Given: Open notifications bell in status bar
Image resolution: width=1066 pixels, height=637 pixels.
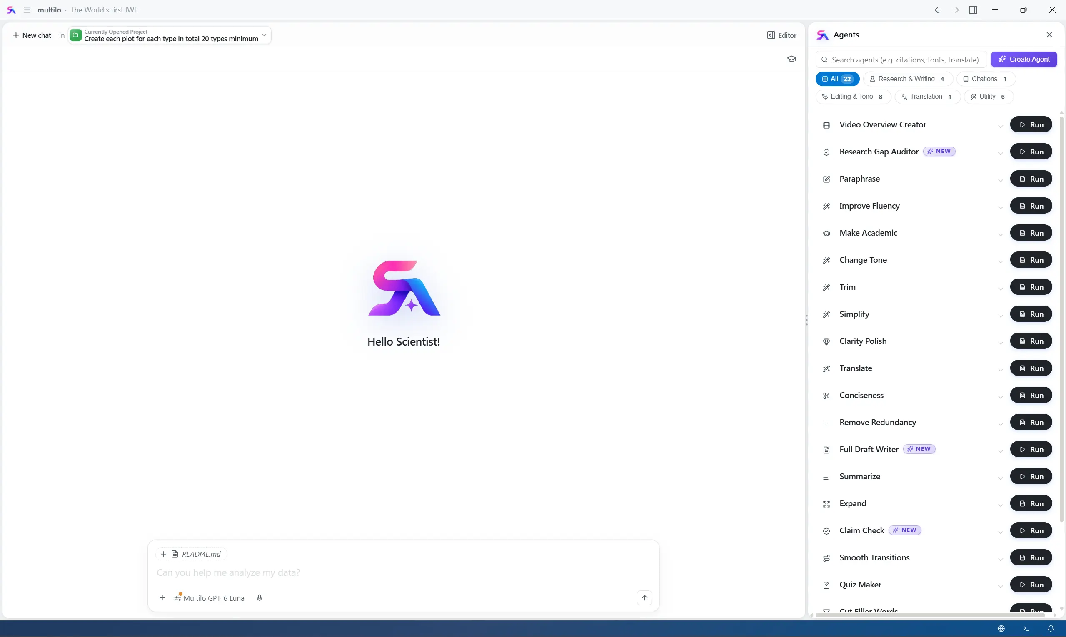Looking at the screenshot, I should pyautogui.click(x=1051, y=628).
